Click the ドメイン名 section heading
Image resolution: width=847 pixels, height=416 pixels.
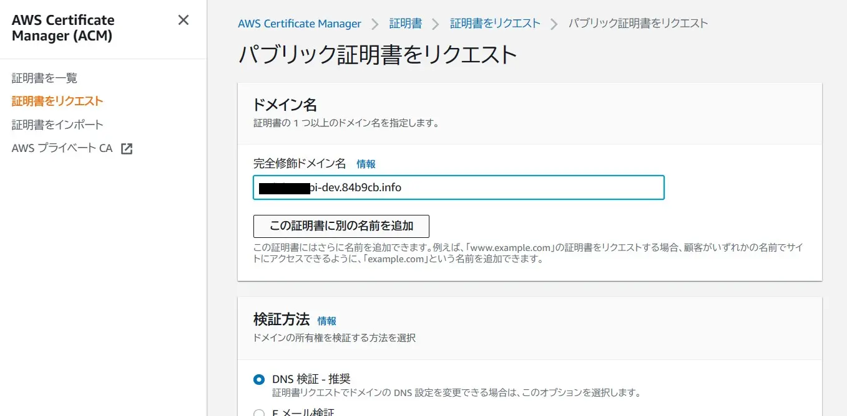coord(285,104)
